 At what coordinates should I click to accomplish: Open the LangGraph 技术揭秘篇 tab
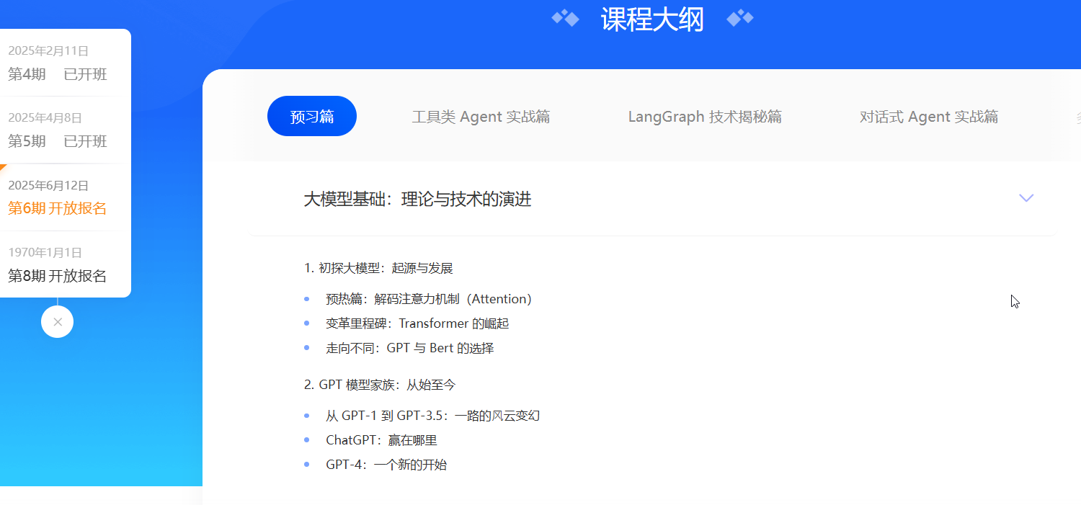704,117
